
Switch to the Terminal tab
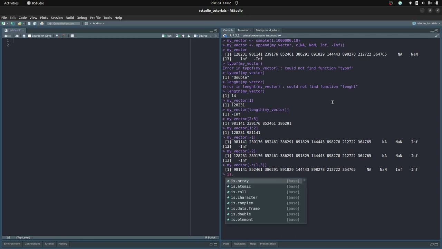[243, 30]
